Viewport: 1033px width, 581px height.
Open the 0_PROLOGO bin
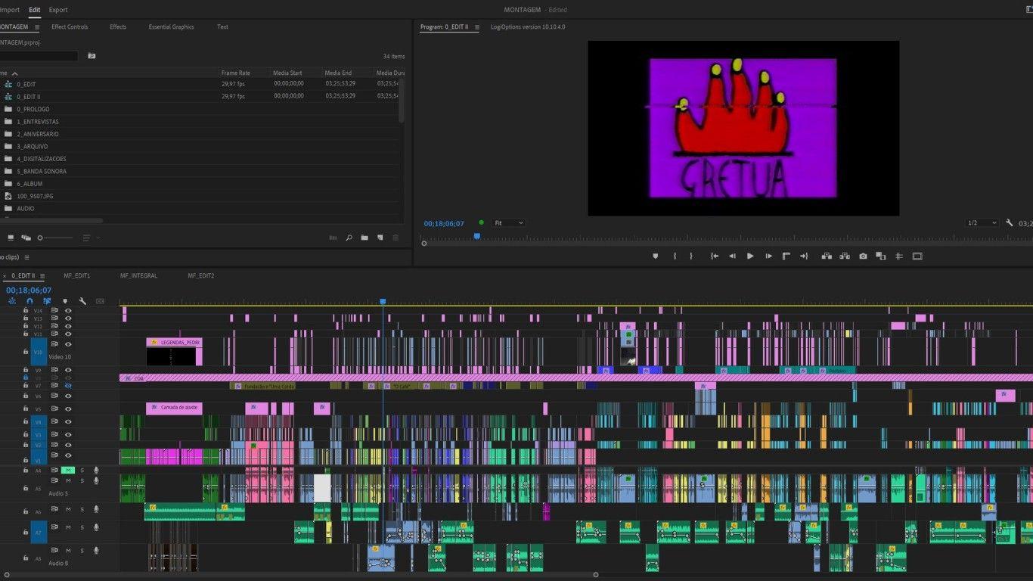pyautogui.click(x=33, y=109)
